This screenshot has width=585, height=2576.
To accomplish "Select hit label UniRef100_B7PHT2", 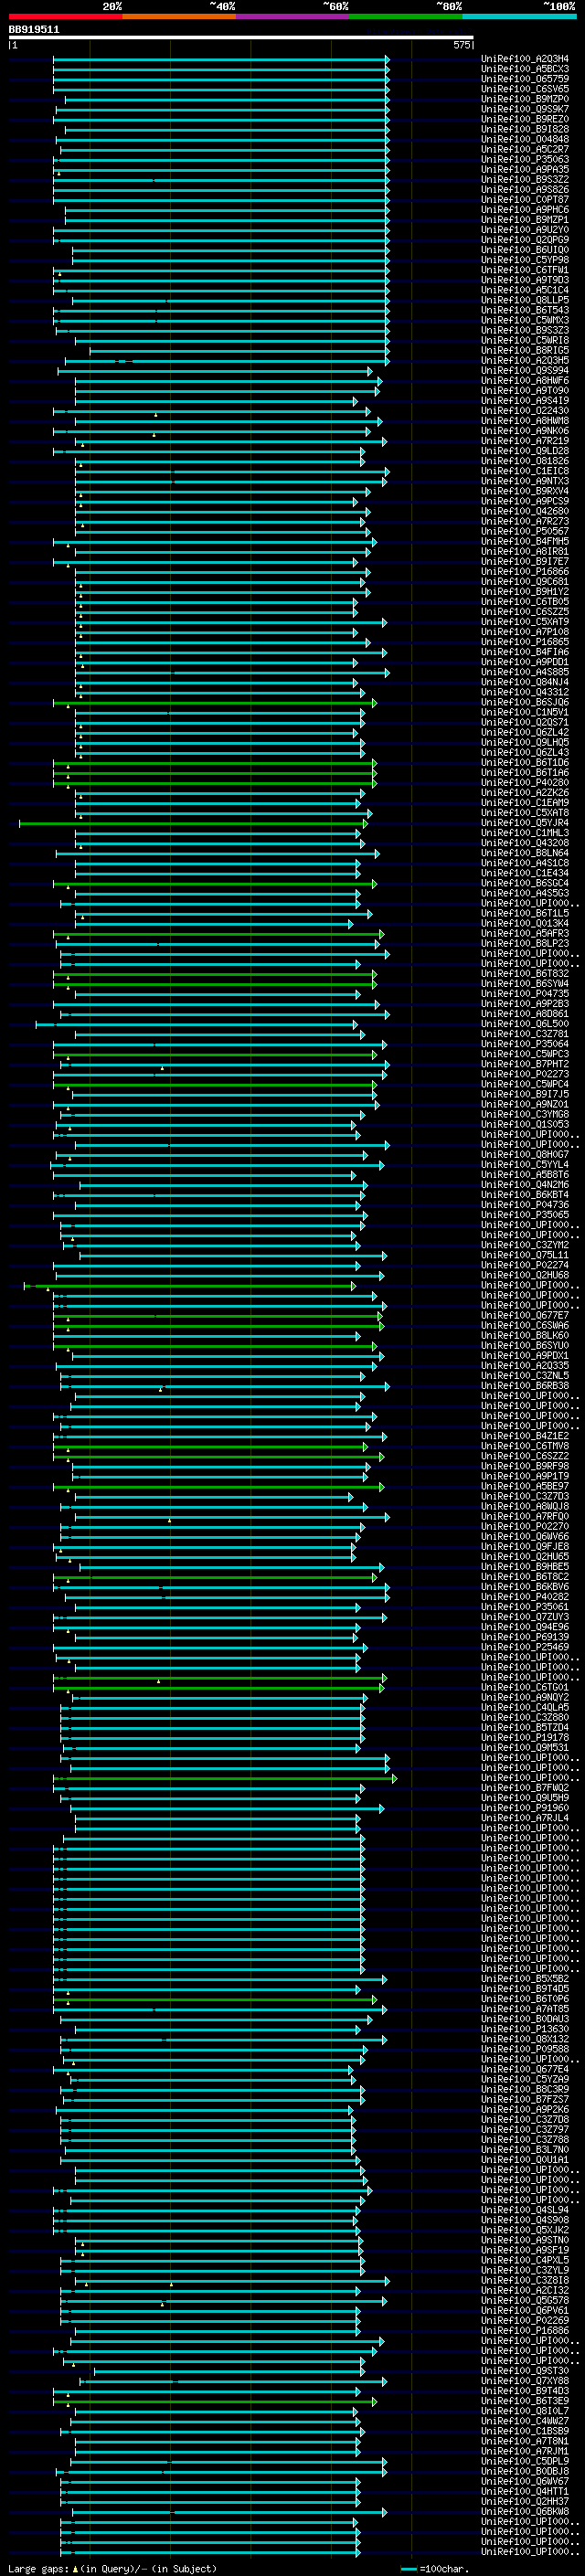I will pyautogui.click(x=525, y=1064).
